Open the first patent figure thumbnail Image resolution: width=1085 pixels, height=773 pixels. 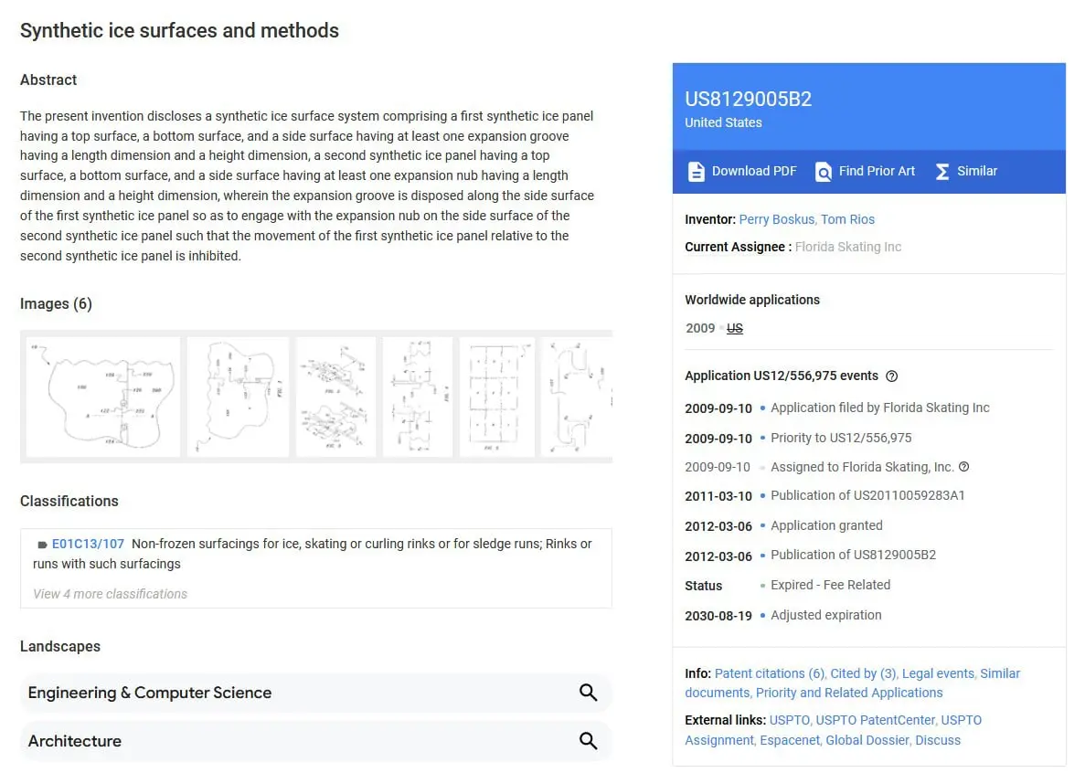click(101, 396)
